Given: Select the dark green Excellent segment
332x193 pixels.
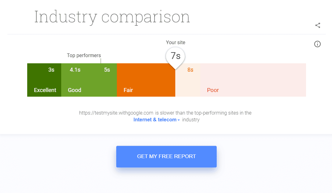Looking at the screenshot, I should tap(44, 80).
